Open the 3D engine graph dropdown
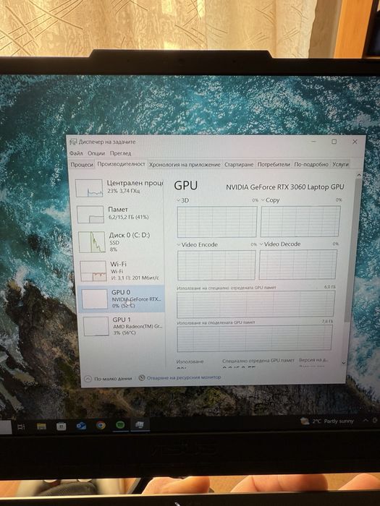The image size is (380, 506). pyautogui.click(x=183, y=200)
